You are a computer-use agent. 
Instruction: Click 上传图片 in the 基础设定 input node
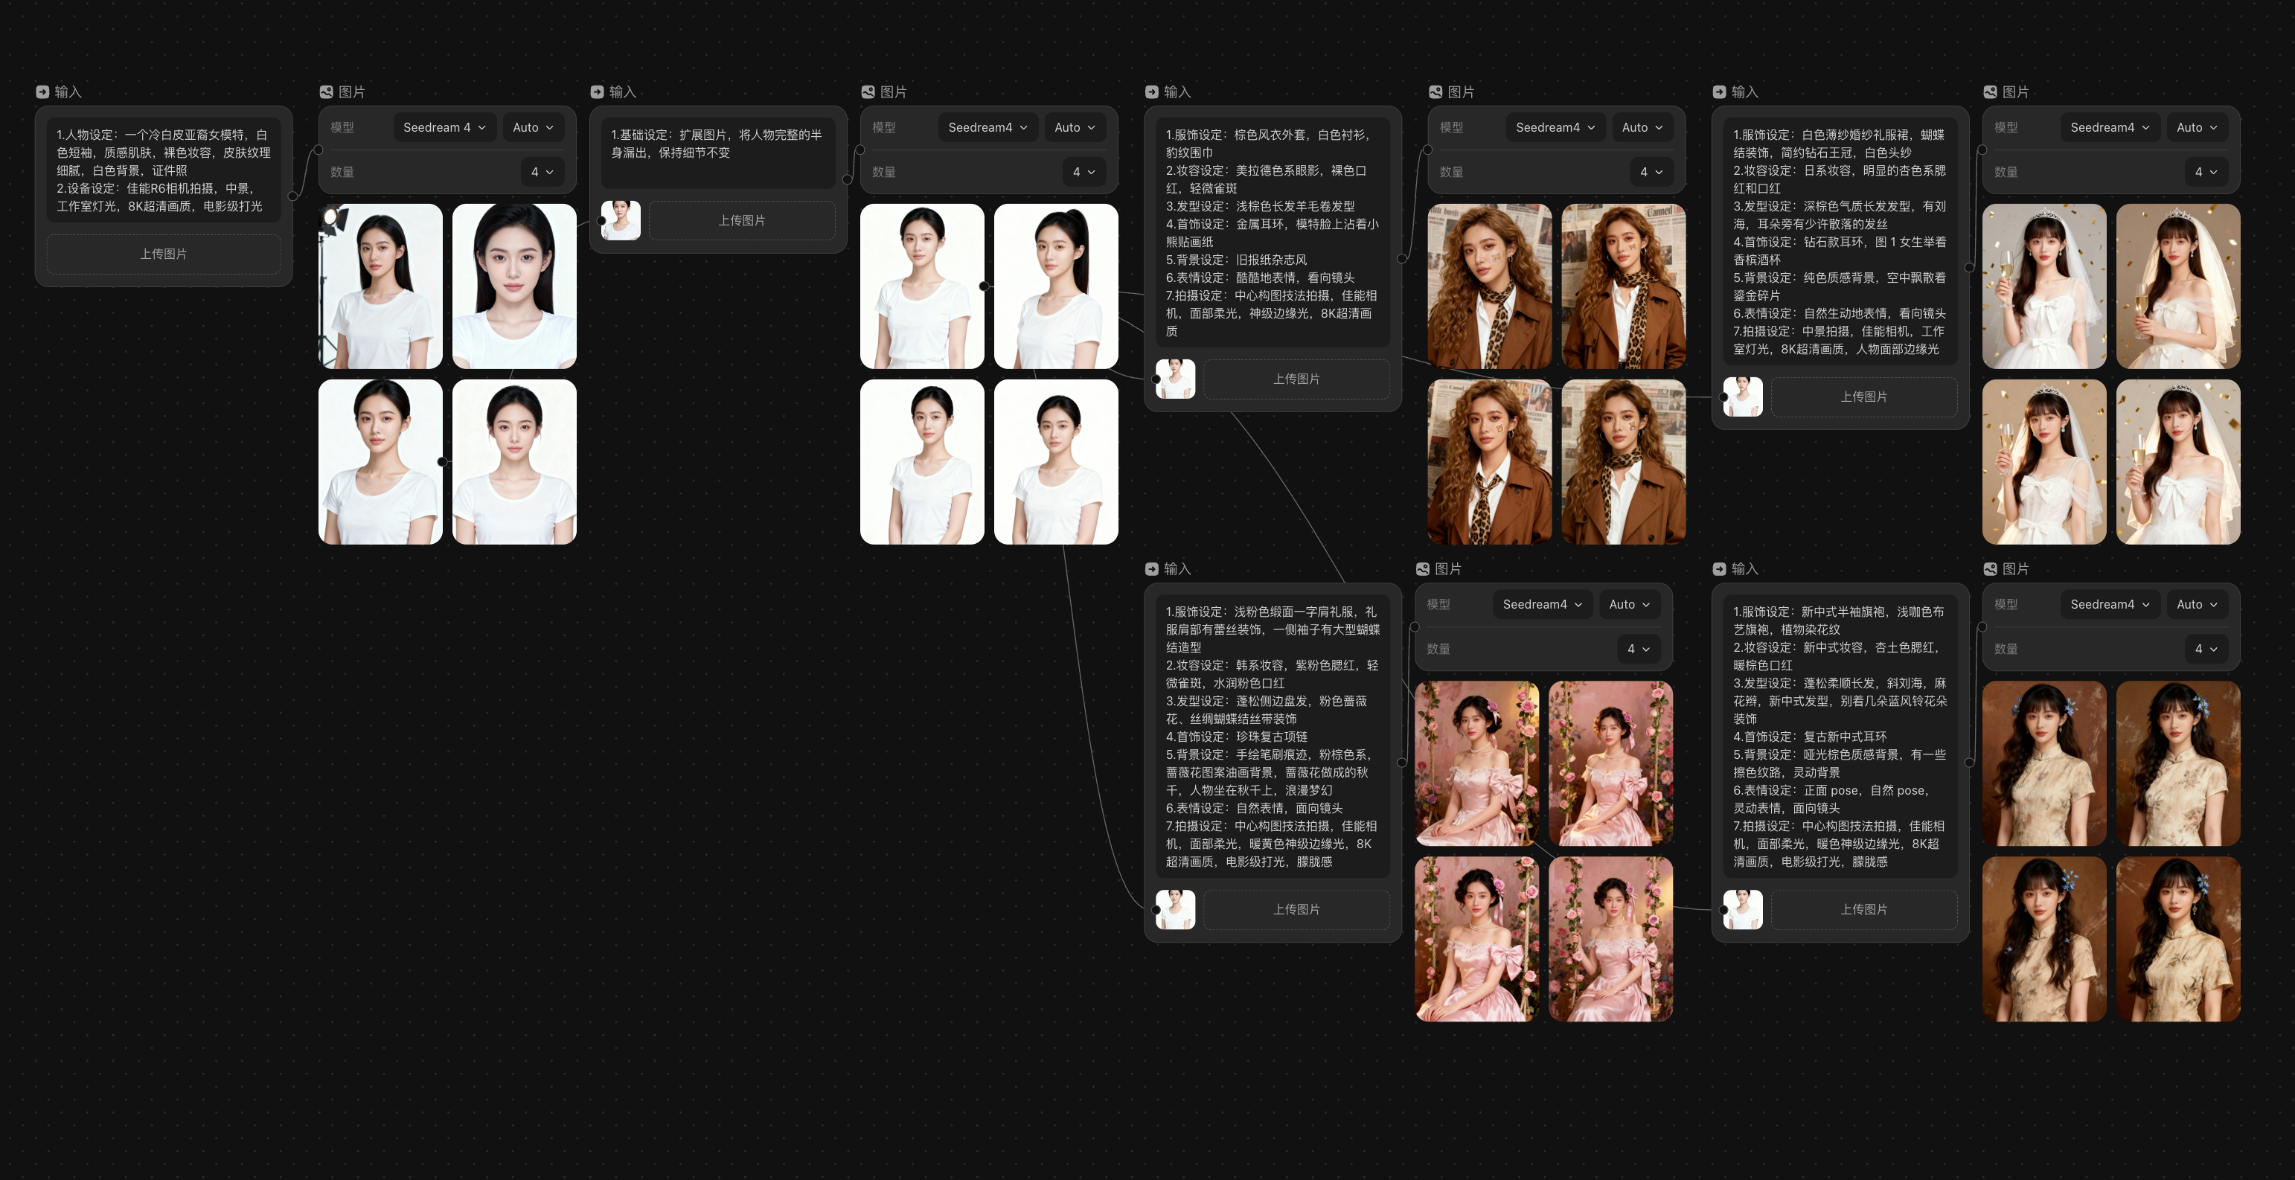pos(741,220)
